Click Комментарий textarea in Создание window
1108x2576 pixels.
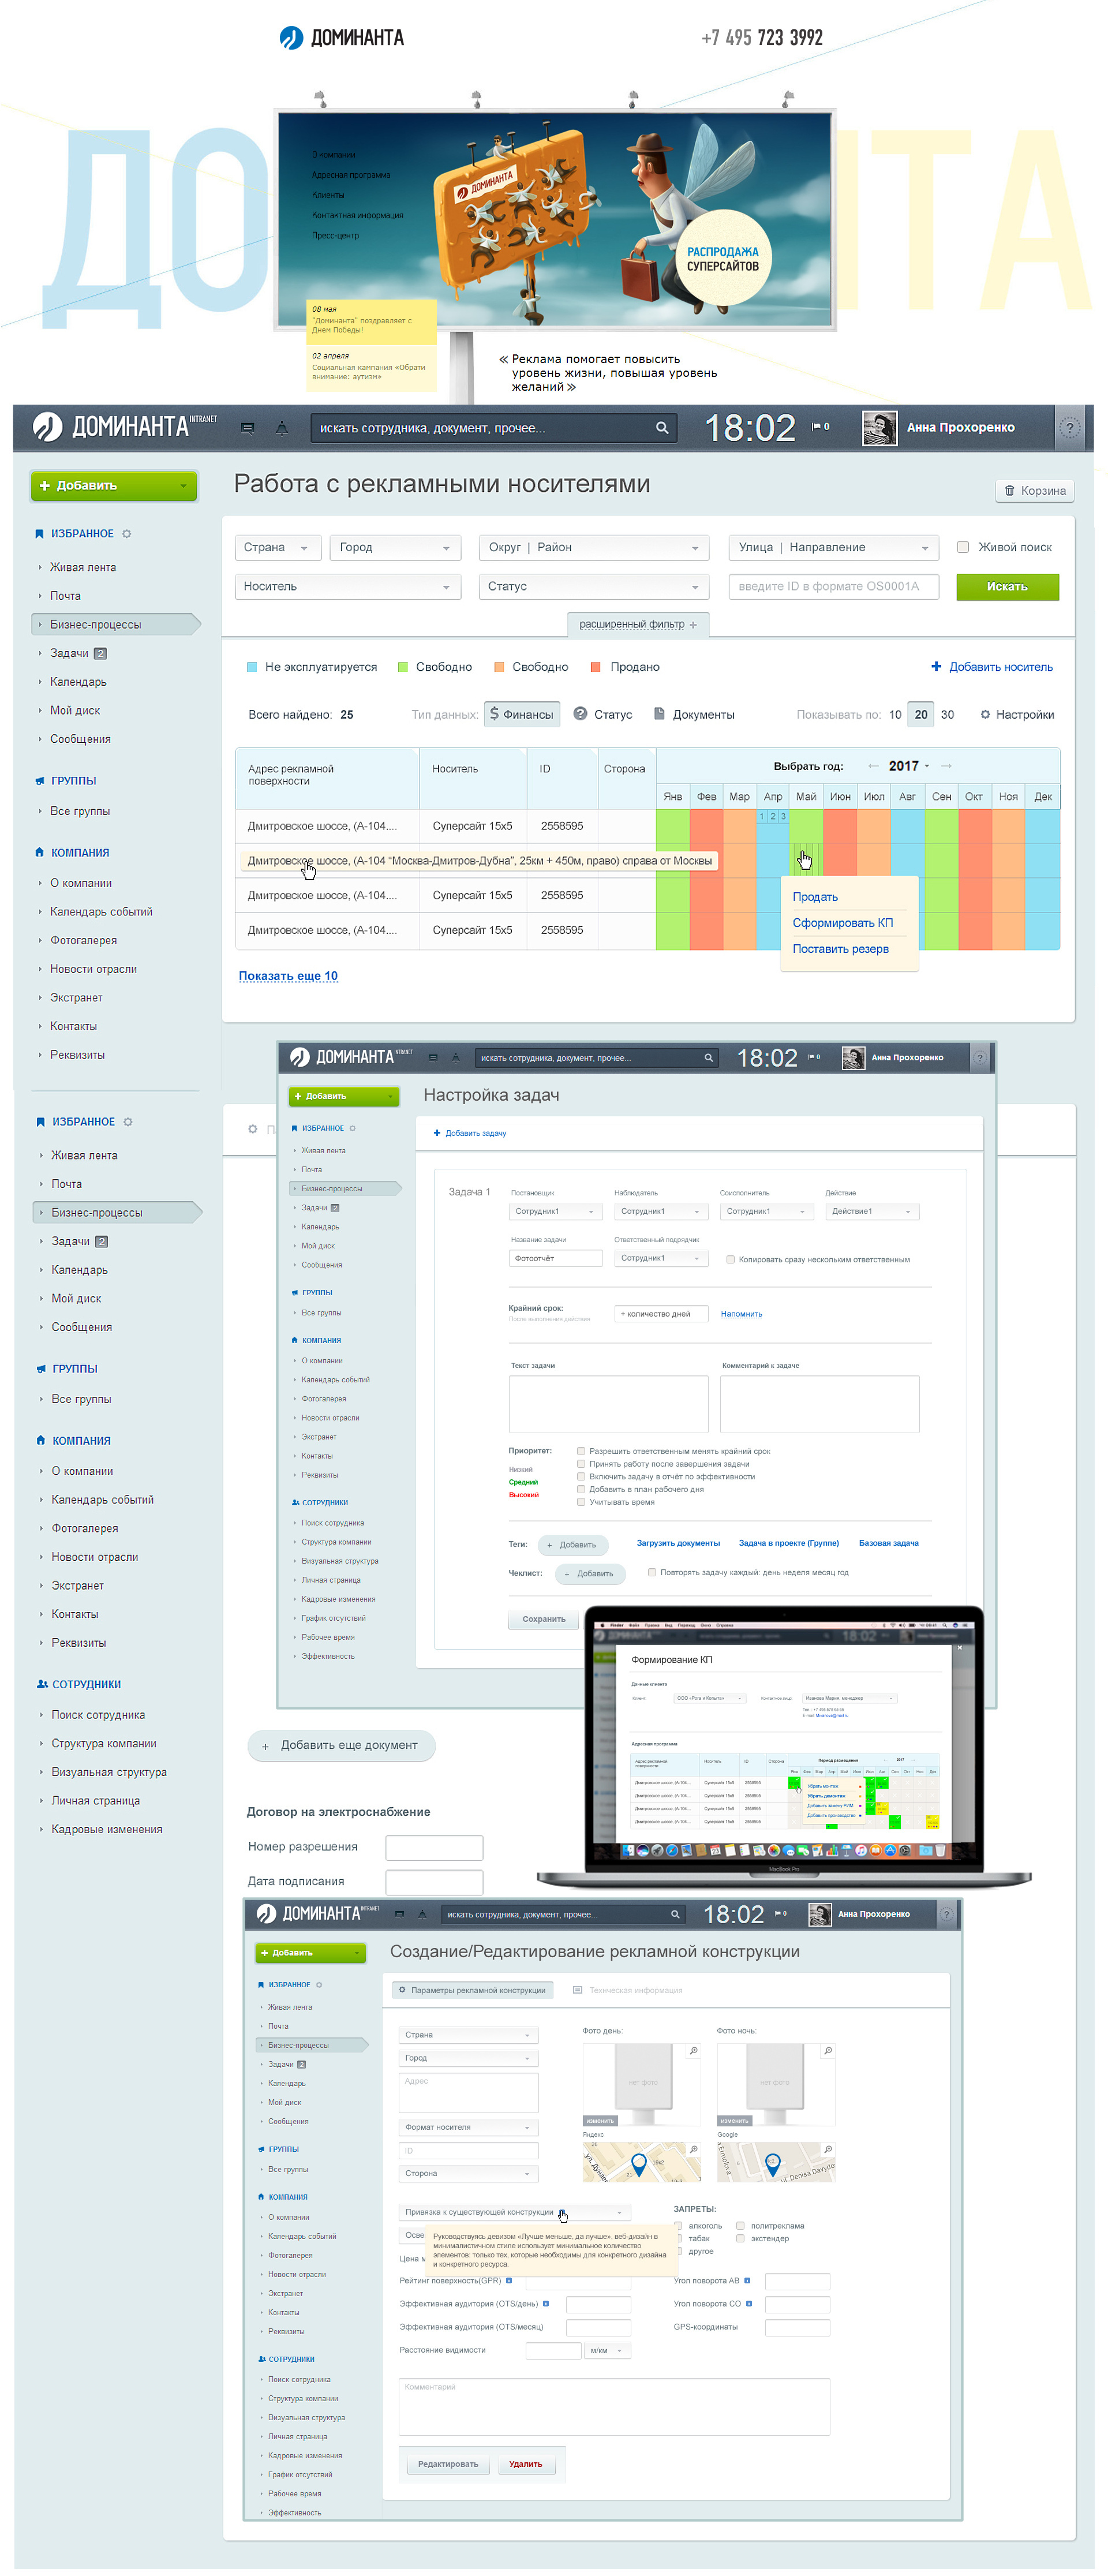pyautogui.click(x=614, y=2406)
